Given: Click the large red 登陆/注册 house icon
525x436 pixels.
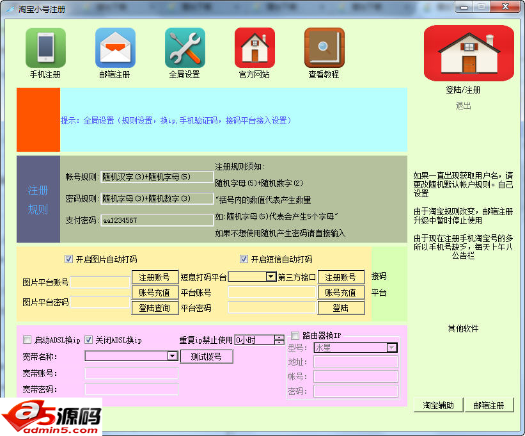Looking at the screenshot, I should (x=469, y=53).
